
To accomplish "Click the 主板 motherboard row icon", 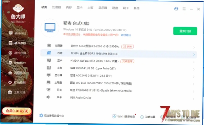I will click(49, 68).
